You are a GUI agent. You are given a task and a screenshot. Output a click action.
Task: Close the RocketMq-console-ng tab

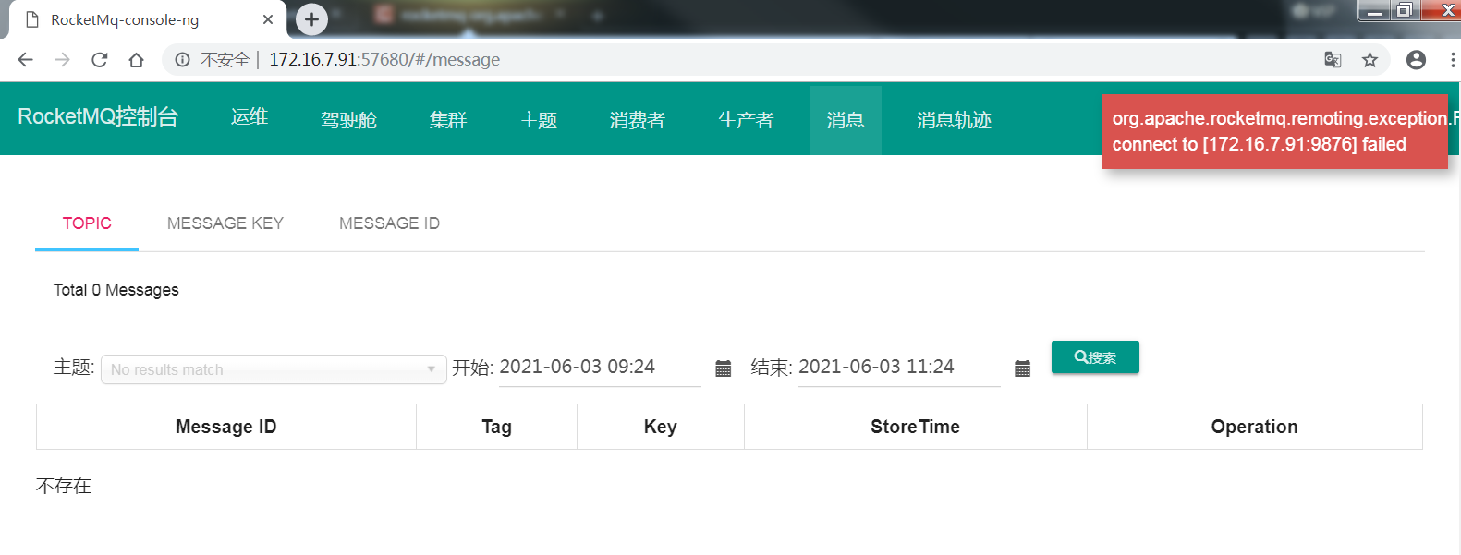(268, 19)
